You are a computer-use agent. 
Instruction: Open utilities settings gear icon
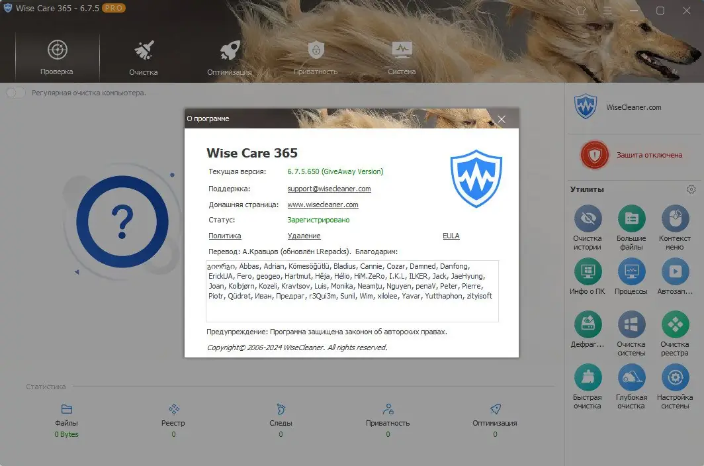[x=691, y=189]
